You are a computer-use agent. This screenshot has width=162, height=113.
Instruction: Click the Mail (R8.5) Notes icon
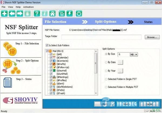[50, 51]
